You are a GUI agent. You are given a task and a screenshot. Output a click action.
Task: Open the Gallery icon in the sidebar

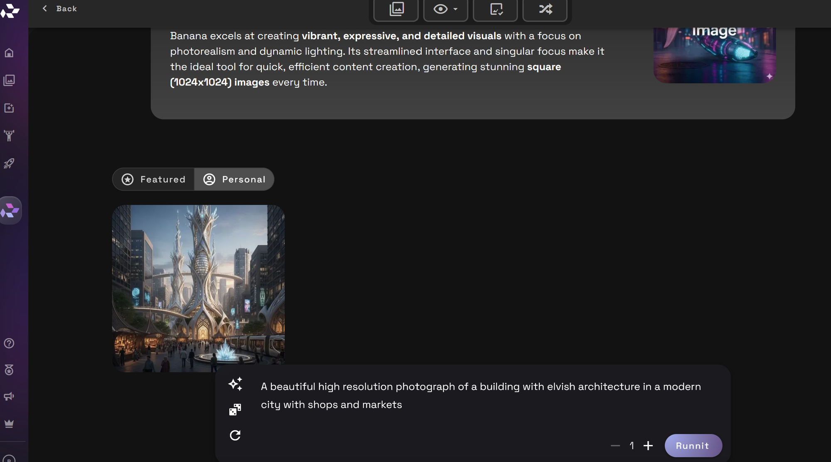point(9,81)
